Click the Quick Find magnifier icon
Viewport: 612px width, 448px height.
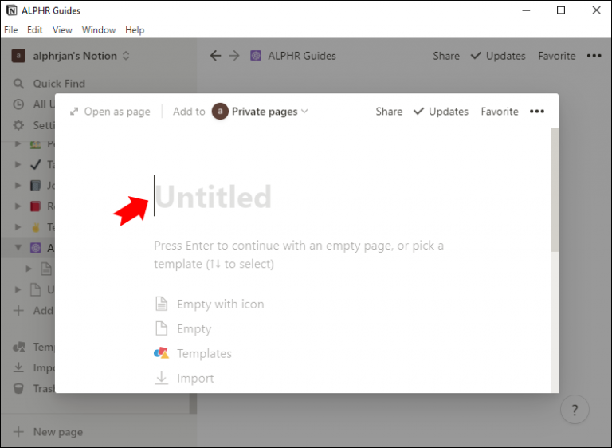pyautogui.click(x=18, y=84)
